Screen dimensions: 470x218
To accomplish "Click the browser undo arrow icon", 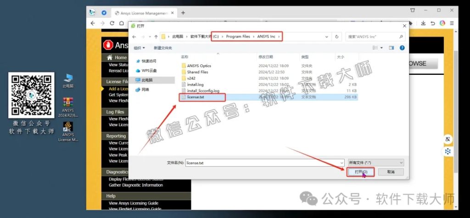I will (x=432, y=23).
